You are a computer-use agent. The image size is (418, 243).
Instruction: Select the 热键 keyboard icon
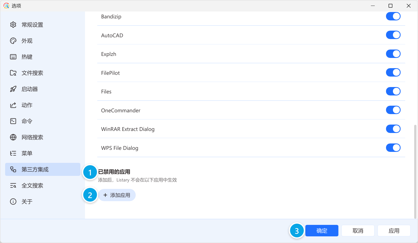click(13, 57)
